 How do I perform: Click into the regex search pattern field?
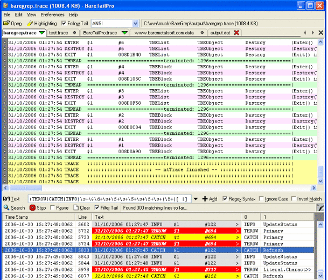coord(109,199)
